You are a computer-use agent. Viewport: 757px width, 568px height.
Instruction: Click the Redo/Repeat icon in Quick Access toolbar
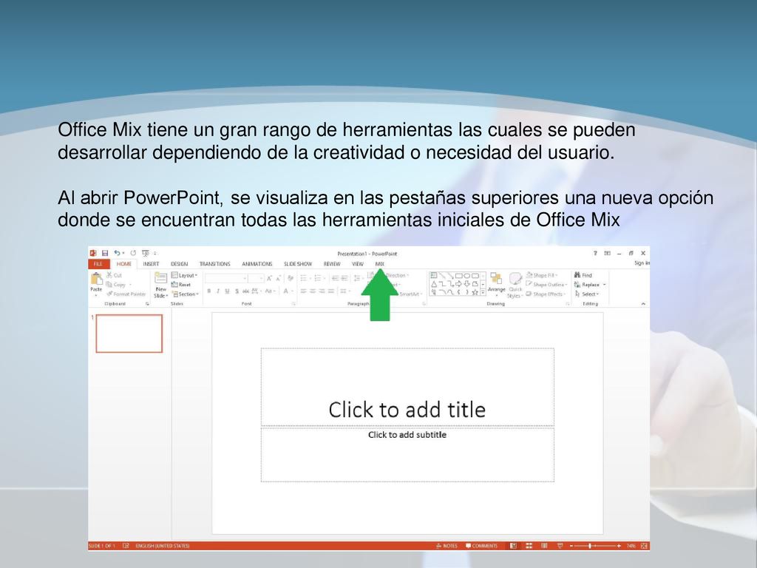[x=133, y=253]
